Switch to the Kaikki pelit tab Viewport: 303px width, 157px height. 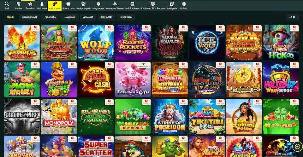click(x=55, y=5)
